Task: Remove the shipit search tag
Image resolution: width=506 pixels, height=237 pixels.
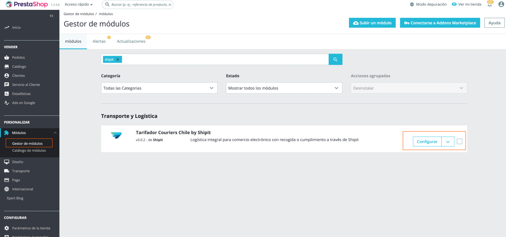Action: pyautogui.click(x=118, y=60)
